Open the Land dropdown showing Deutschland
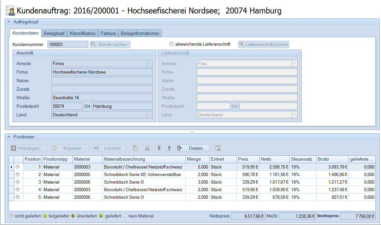Image resolution: width=381 pixels, height=225 pixels. pos(150,115)
